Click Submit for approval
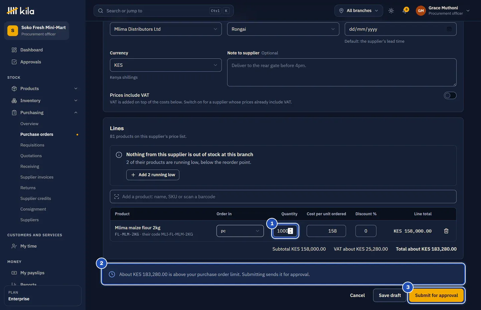This screenshot has height=310, width=481. point(436,295)
